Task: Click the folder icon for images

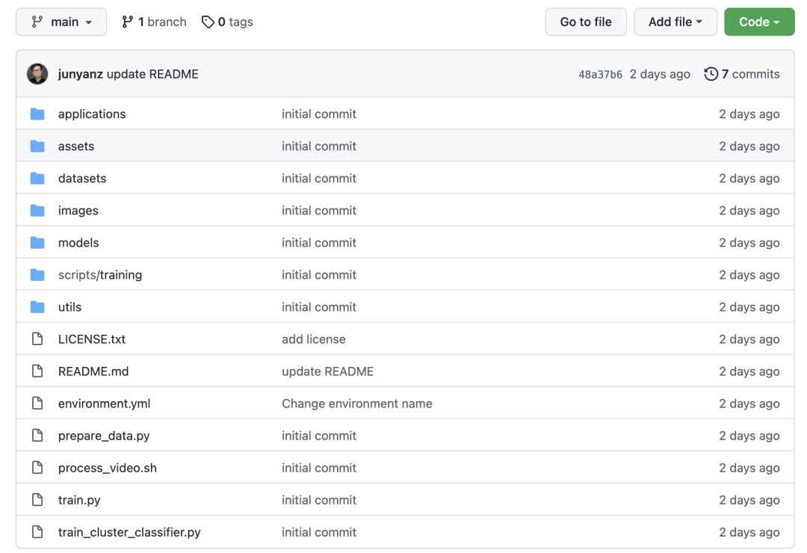Action: (37, 211)
